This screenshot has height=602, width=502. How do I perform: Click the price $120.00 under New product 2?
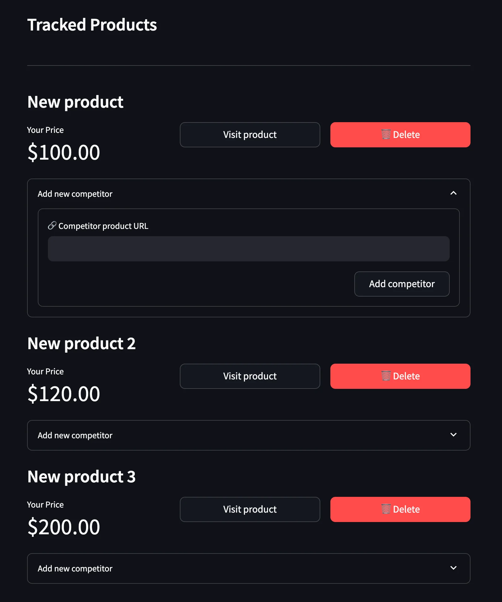64,393
